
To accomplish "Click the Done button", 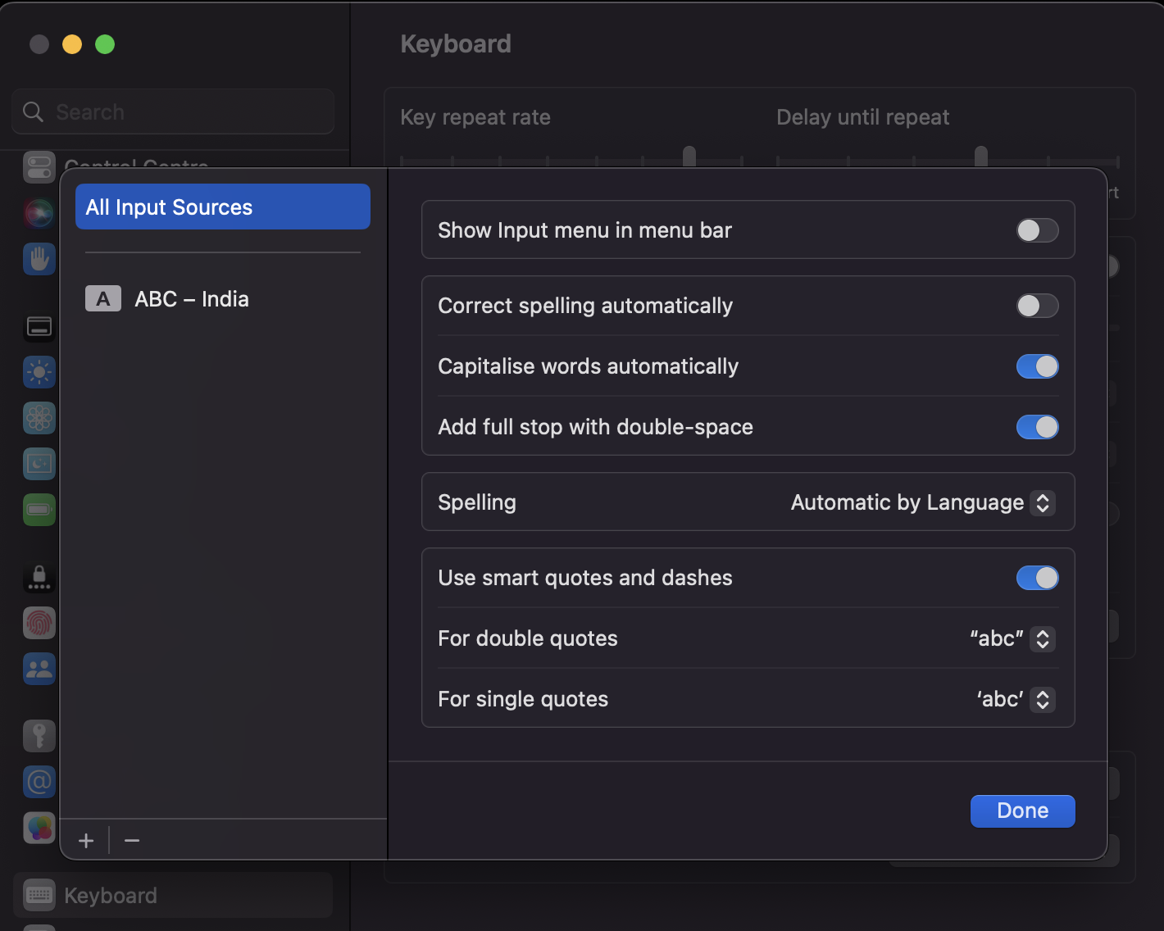I will (1022, 811).
